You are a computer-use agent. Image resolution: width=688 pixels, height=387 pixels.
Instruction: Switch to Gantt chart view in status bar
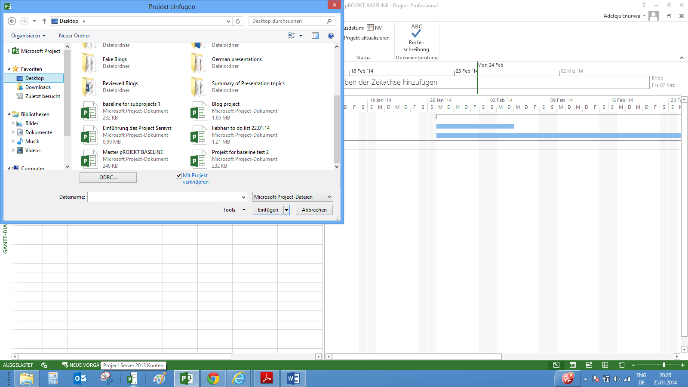(x=556, y=365)
